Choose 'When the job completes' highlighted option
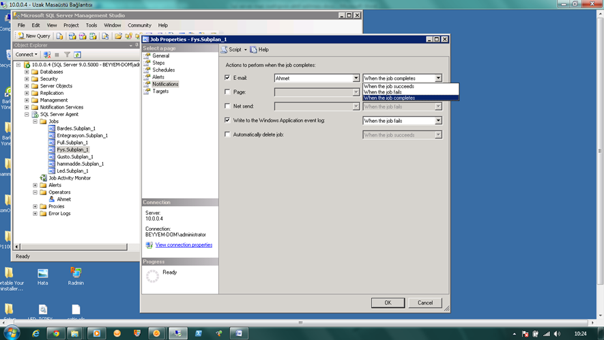This screenshot has width=604, height=340. [x=411, y=98]
